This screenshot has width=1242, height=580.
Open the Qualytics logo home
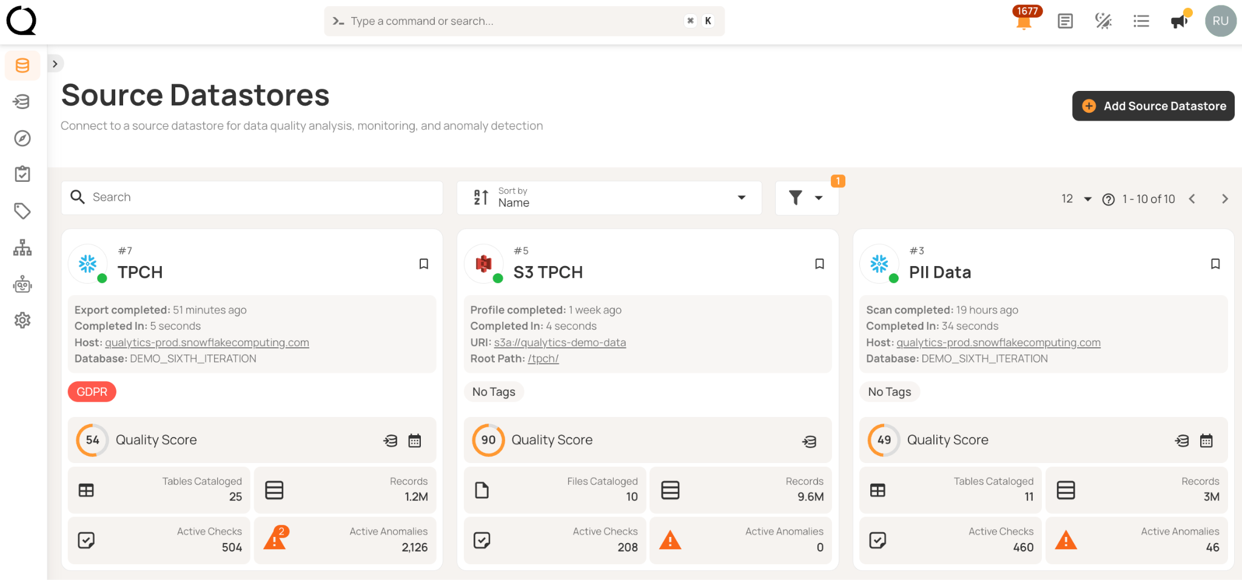[x=22, y=21]
